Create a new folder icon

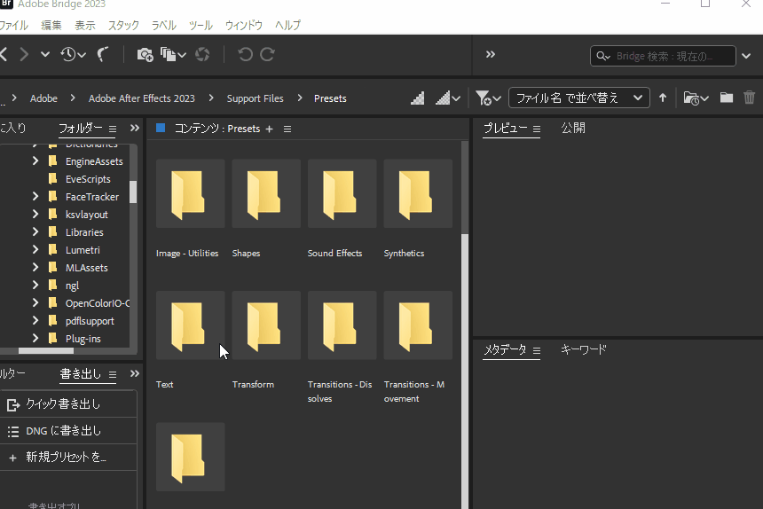point(727,98)
